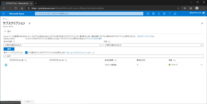Click the iPentec MSDN subtitle

coord(8,27)
